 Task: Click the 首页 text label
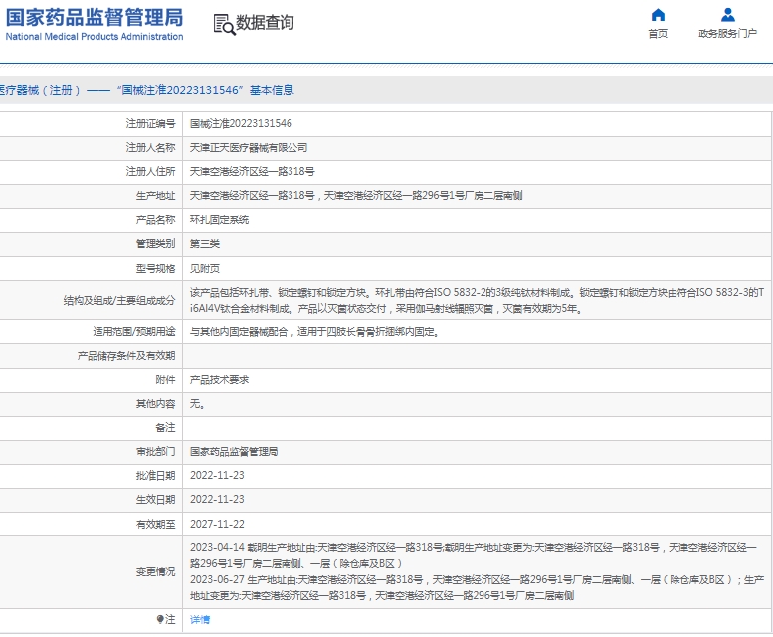click(x=658, y=34)
